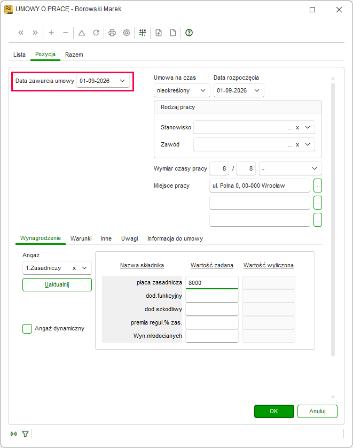This screenshot has height=448, width=353.
Task: Click second Wymiar czasu pracy number field
Action: [246, 168]
